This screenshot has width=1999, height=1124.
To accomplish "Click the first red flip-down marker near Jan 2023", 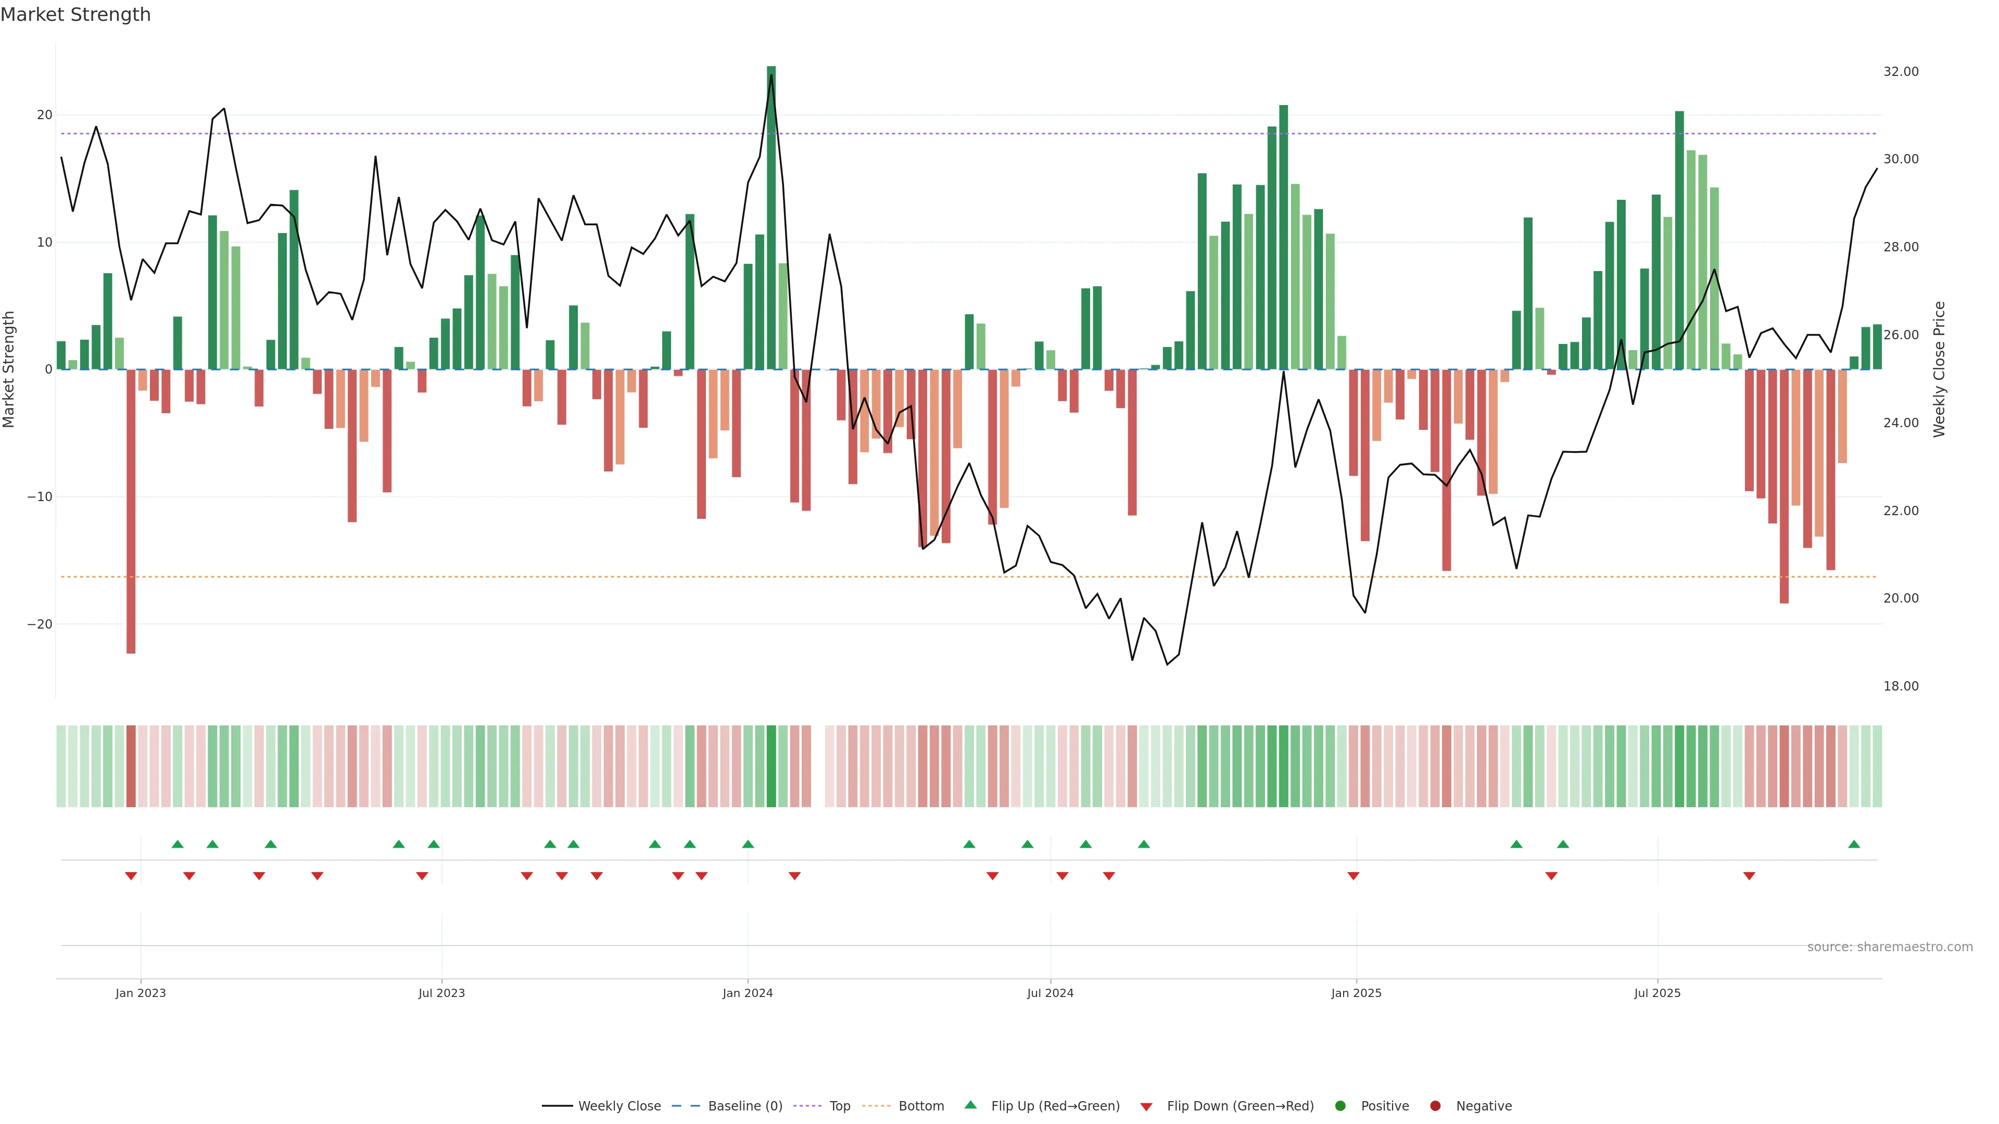I will pyautogui.click(x=130, y=876).
